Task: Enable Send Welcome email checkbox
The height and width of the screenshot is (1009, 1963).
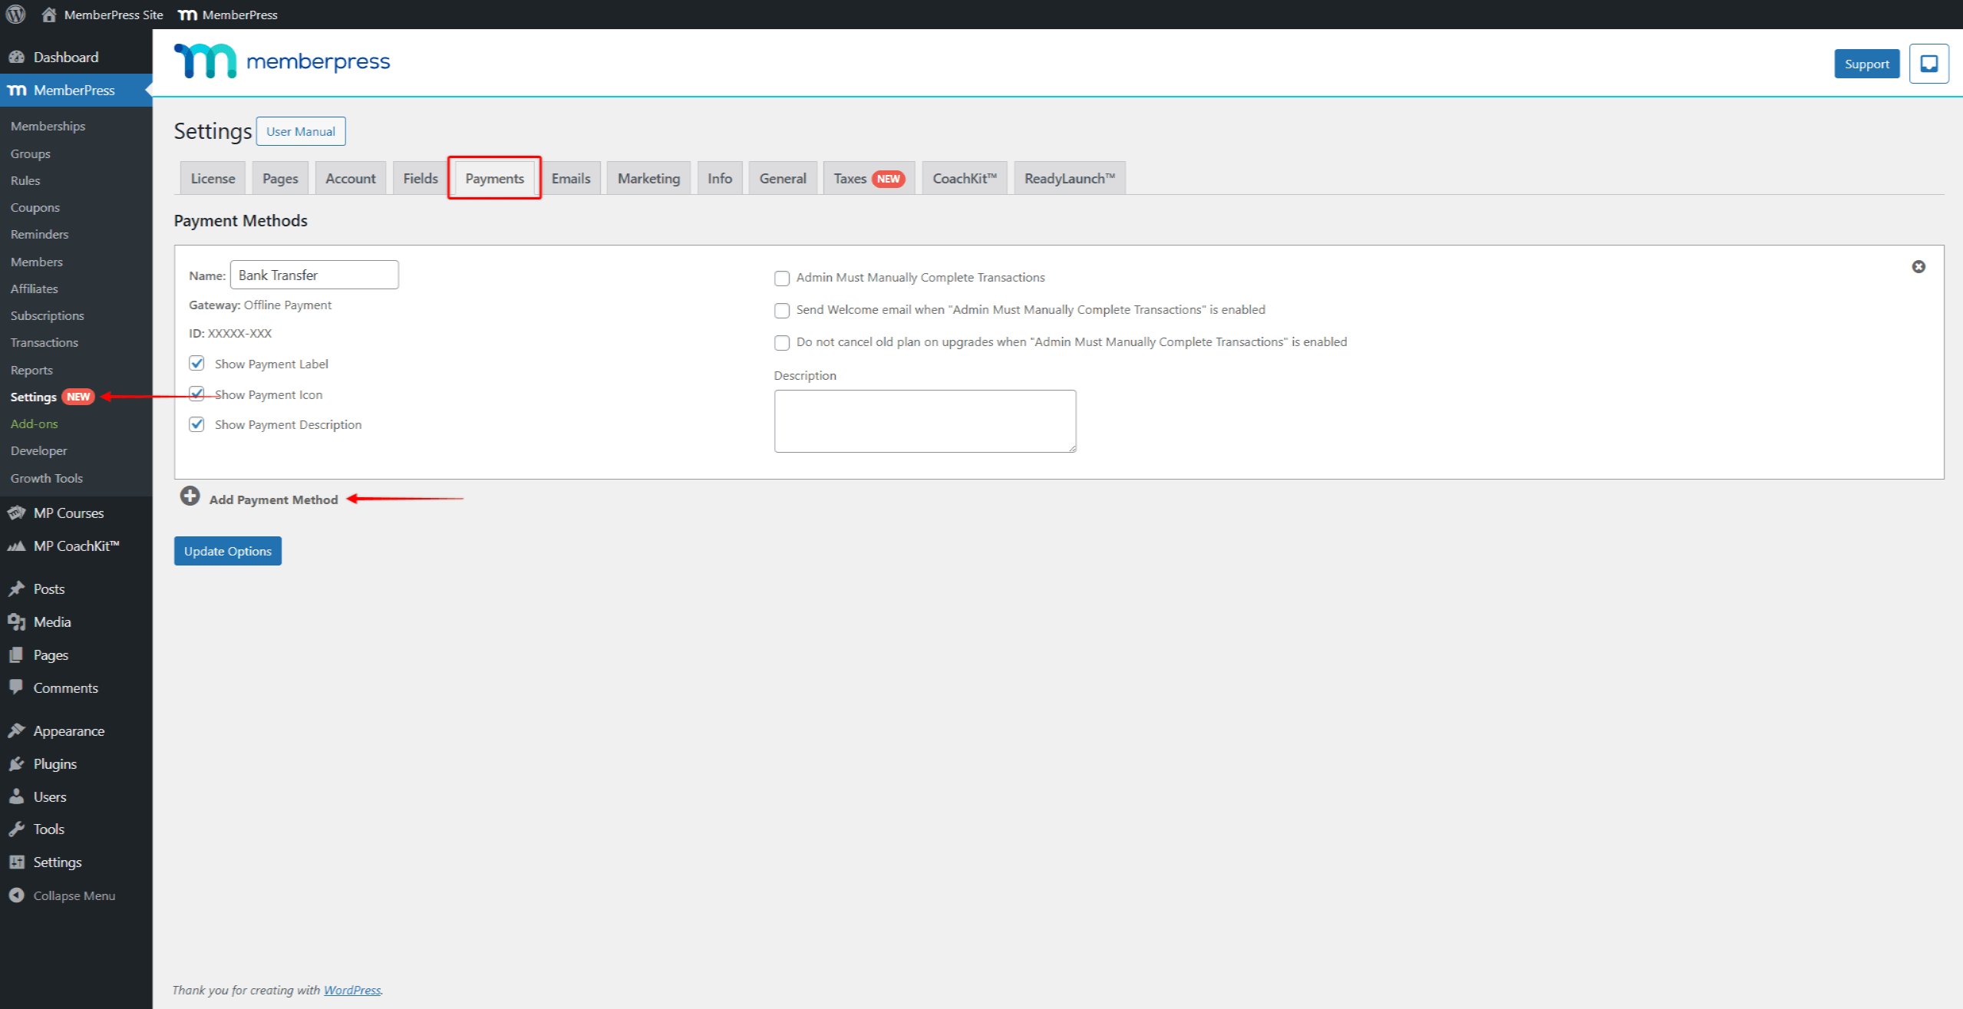Action: pos(781,310)
